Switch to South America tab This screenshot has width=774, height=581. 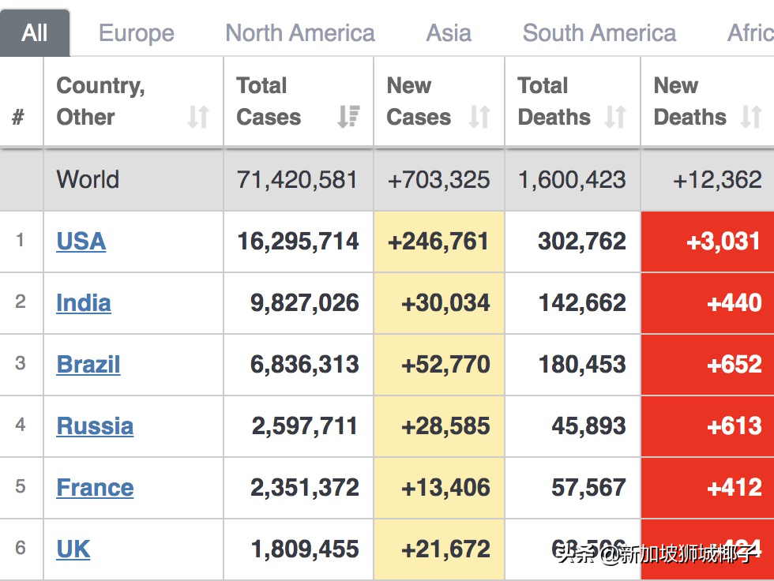tap(599, 33)
